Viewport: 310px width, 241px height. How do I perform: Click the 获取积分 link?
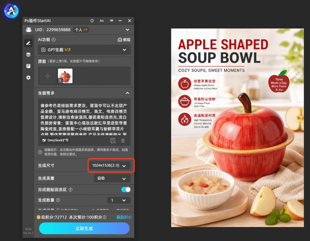(x=124, y=217)
